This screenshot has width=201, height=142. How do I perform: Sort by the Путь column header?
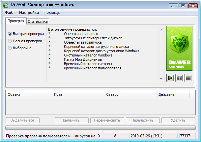coord(78,94)
